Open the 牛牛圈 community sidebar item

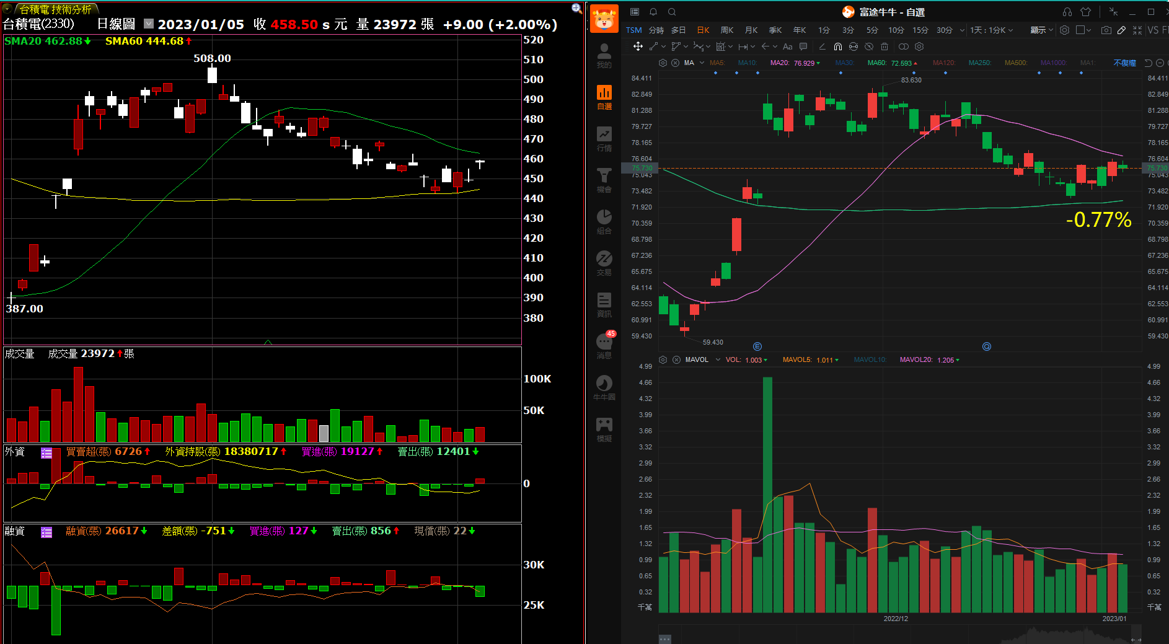tap(604, 388)
